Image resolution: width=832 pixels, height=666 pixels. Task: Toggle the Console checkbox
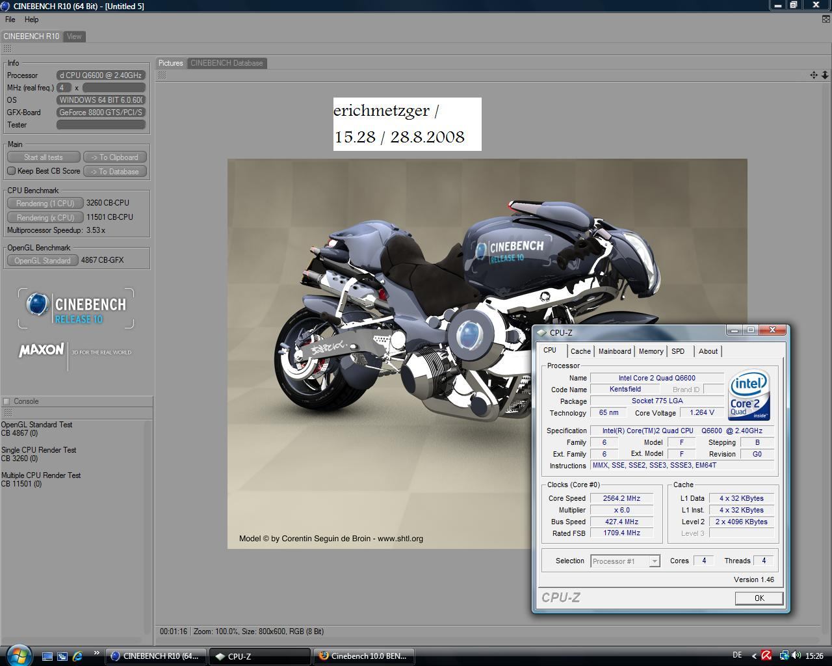point(6,401)
